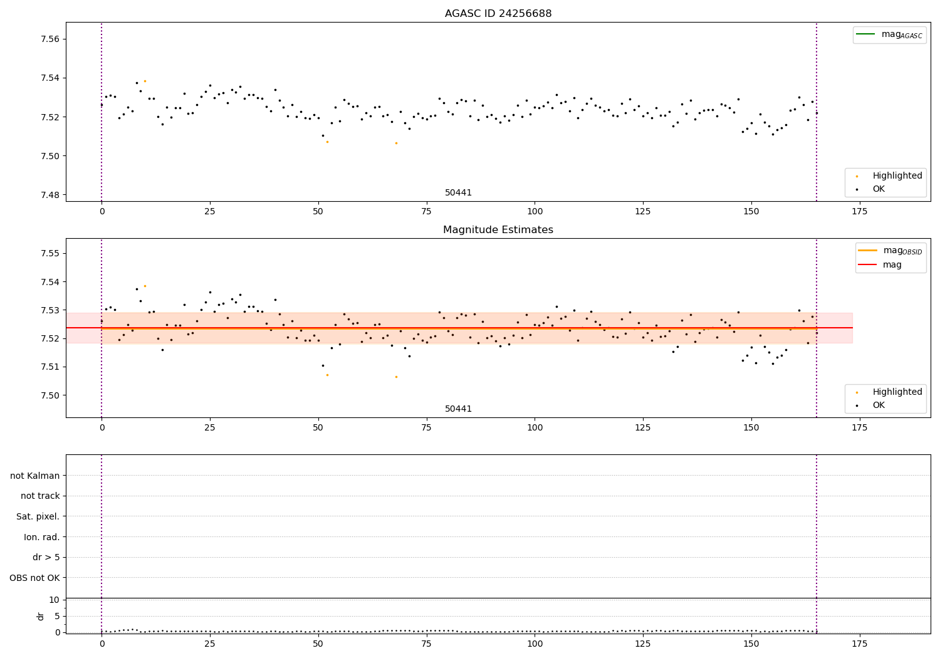Click the 100 x-tick under Magnitude Estimates plot
Image resolution: width=940 pixels, height=658 pixels.
pos(535,428)
